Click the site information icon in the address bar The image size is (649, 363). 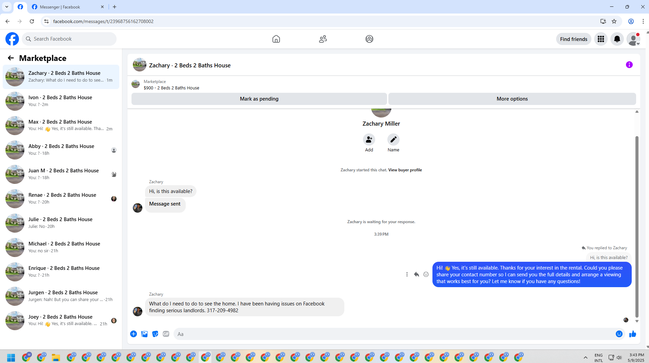point(46,21)
